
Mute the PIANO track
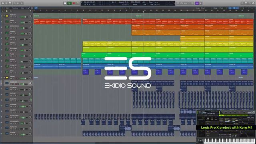point(11,22)
